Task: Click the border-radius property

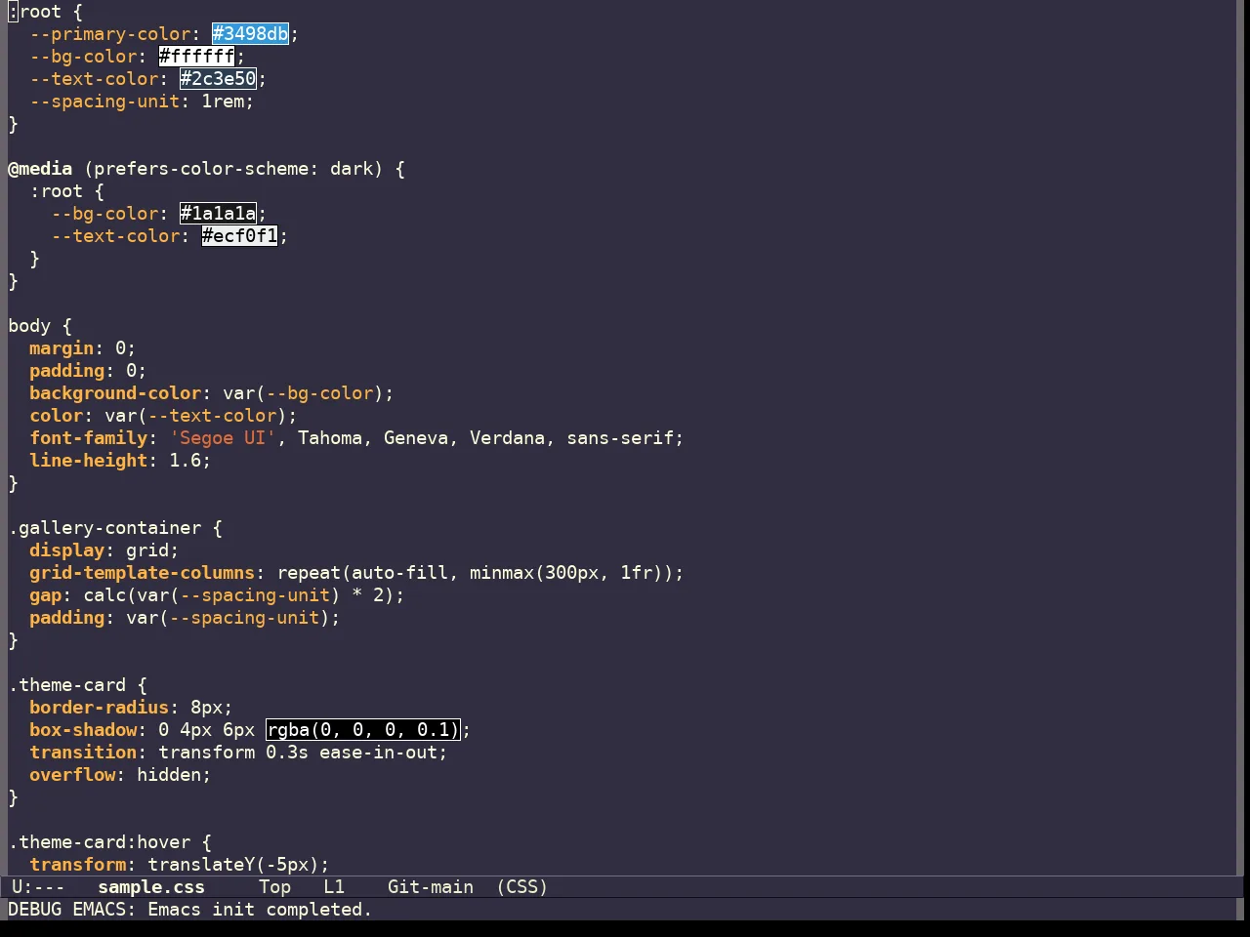Action: (x=100, y=708)
